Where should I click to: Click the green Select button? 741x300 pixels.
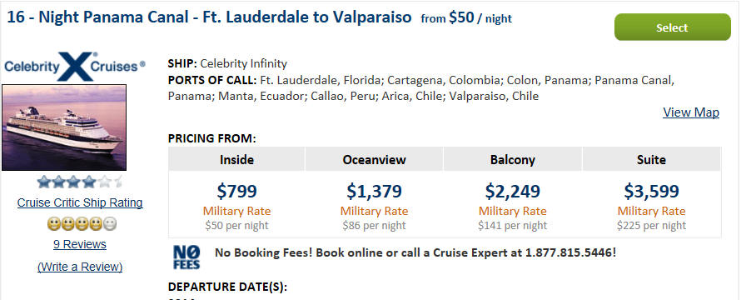click(x=672, y=27)
